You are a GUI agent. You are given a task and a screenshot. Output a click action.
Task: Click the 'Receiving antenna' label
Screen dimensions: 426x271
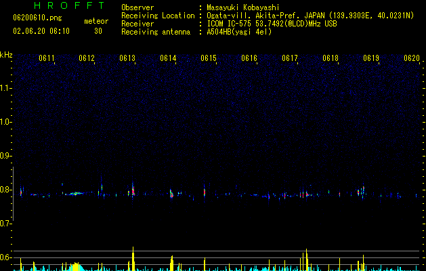pyautogui.click(x=156, y=32)
